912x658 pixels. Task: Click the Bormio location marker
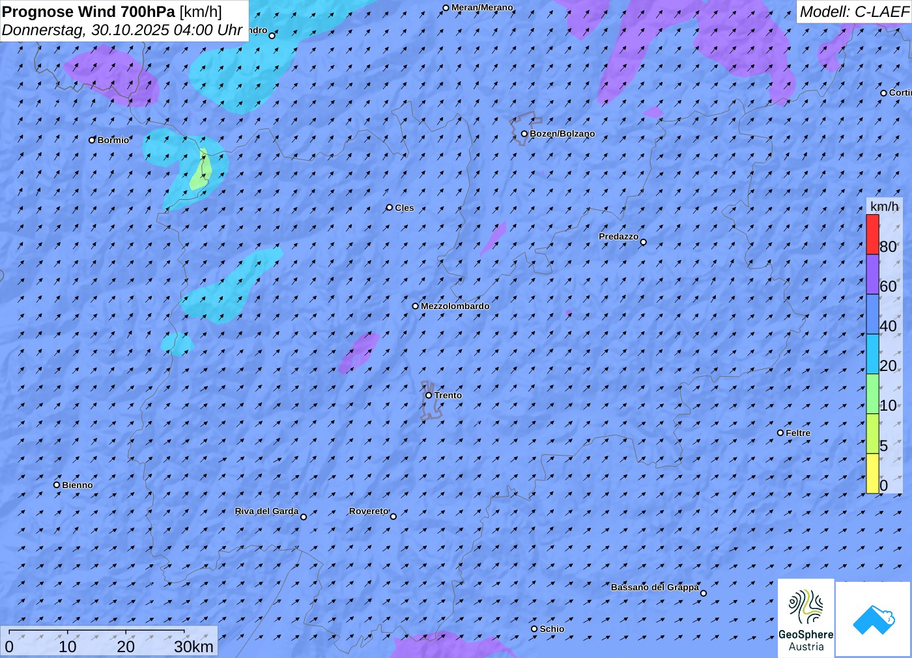(x=92, y=140)
